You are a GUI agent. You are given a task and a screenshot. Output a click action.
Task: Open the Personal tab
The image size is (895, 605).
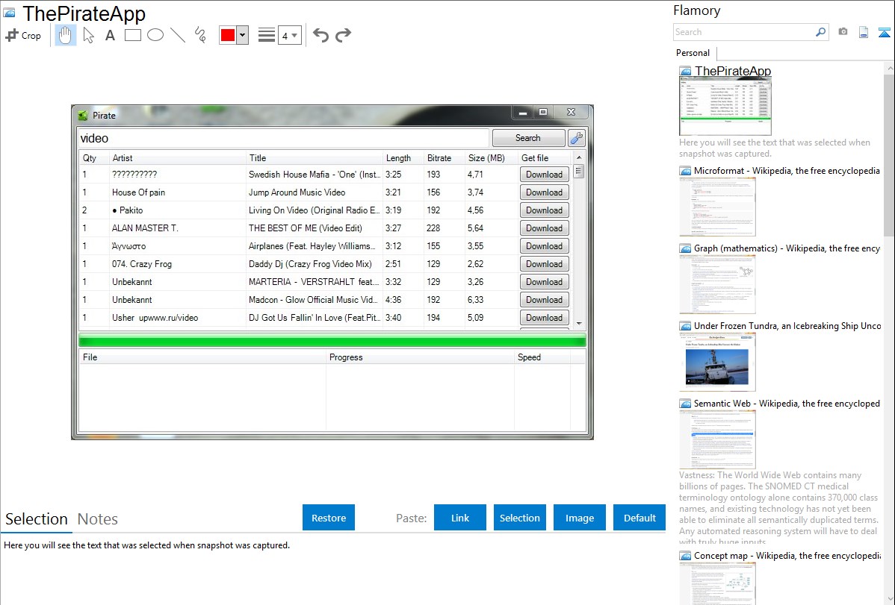point(693,53)
